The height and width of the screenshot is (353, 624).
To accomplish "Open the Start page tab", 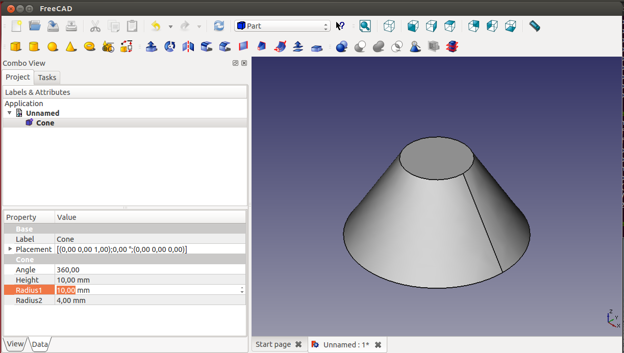I will click(x=273, y=344).
